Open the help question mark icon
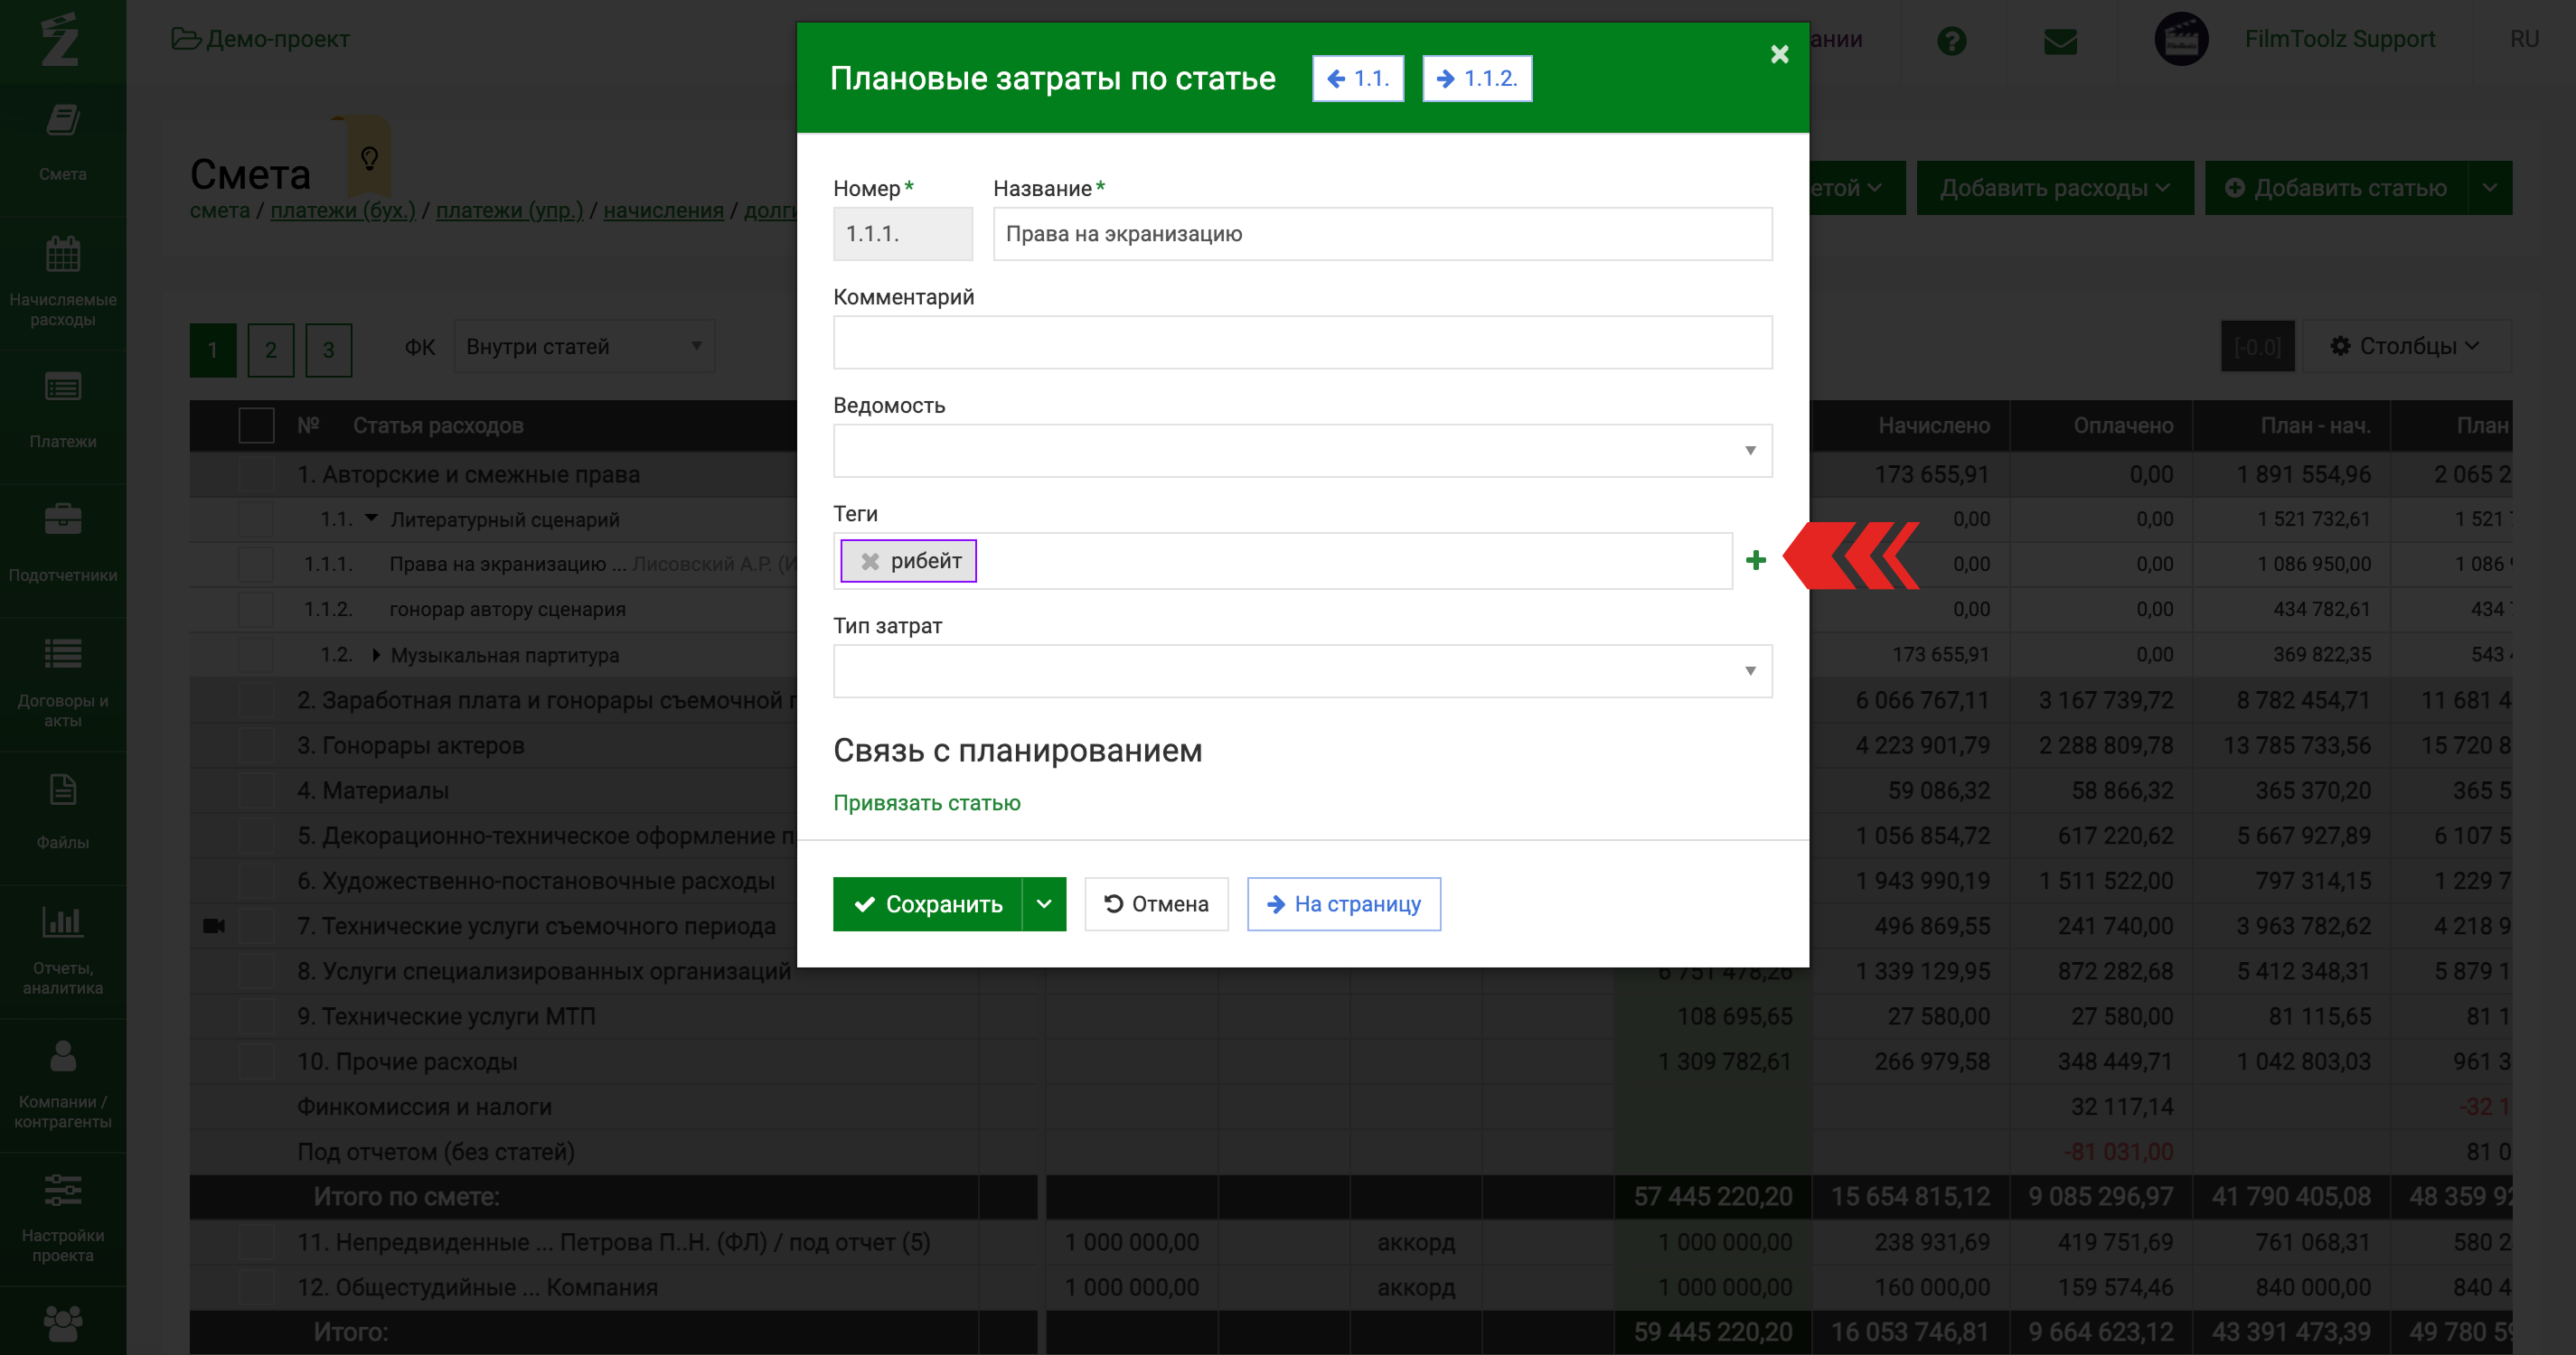2576x1355 pixels. pyautogui.click(x=1951, y=40)
